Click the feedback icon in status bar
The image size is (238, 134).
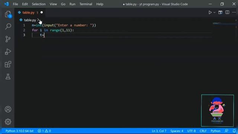coord(226,131)
